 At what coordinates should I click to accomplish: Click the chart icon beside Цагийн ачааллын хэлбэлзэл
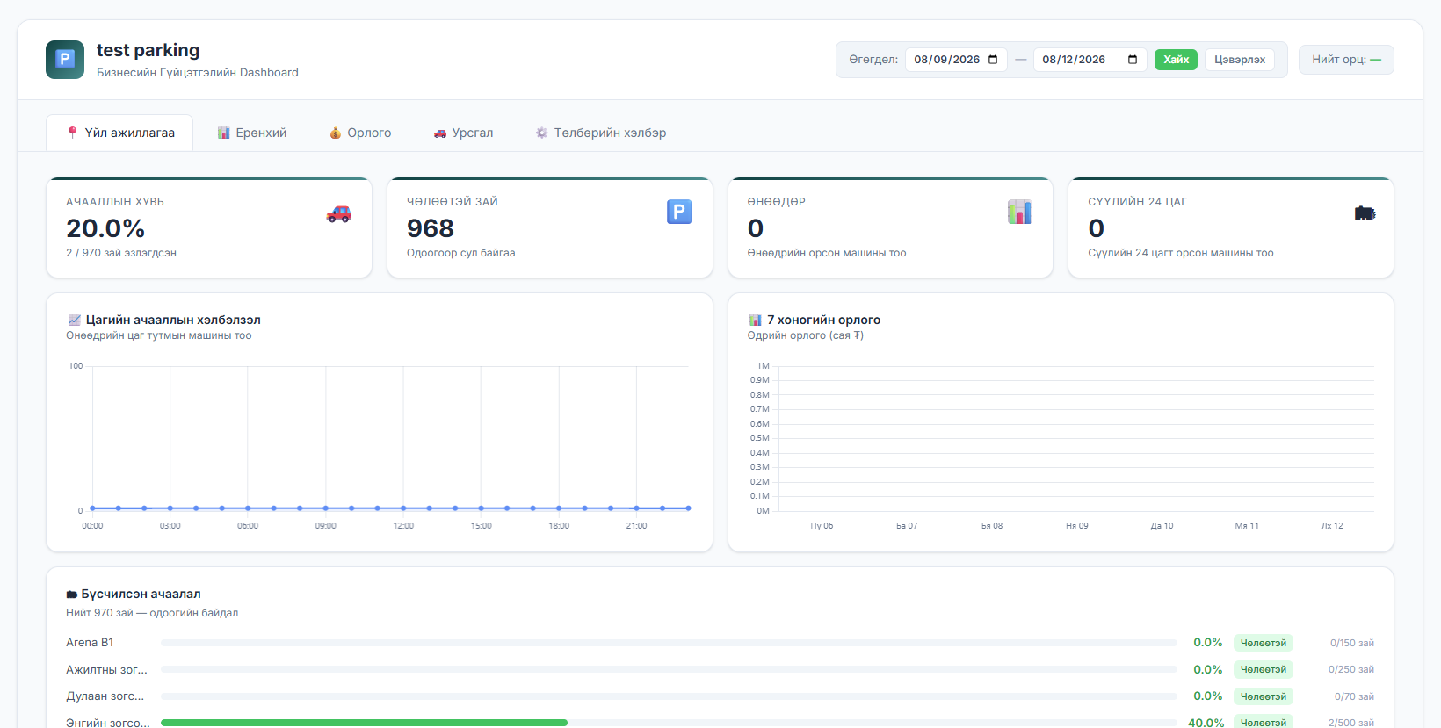coord(74,320)
